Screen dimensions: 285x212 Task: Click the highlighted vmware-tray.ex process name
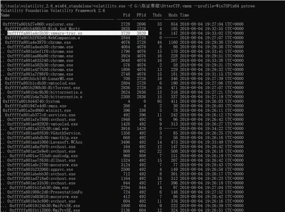66,33
